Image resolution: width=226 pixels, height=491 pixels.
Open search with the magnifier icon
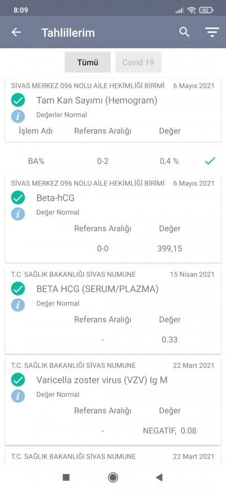(x=184, y=32)
